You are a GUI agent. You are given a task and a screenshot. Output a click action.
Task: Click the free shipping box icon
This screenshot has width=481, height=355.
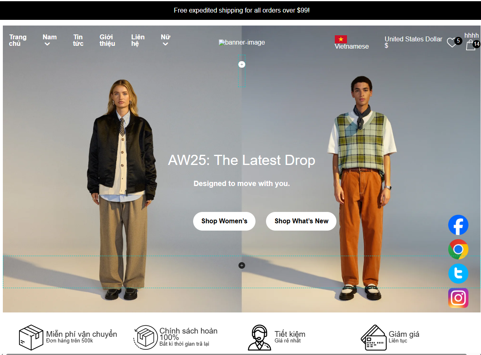[x=31, y=337]
